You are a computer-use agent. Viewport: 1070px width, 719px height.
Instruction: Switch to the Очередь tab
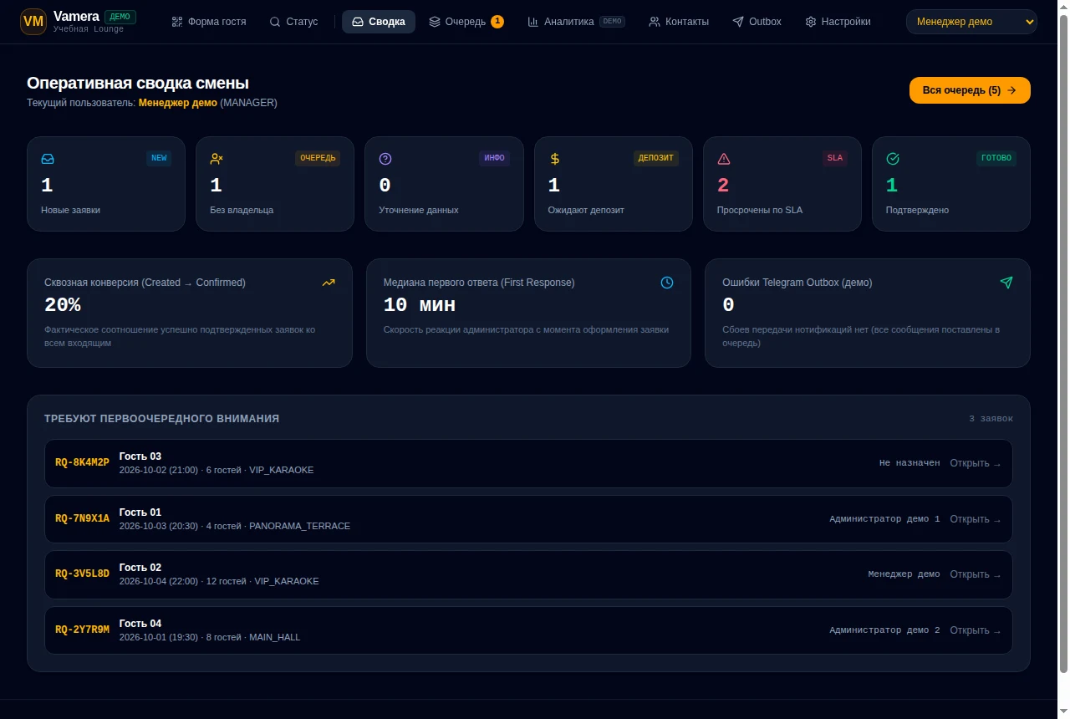point(466,22)
